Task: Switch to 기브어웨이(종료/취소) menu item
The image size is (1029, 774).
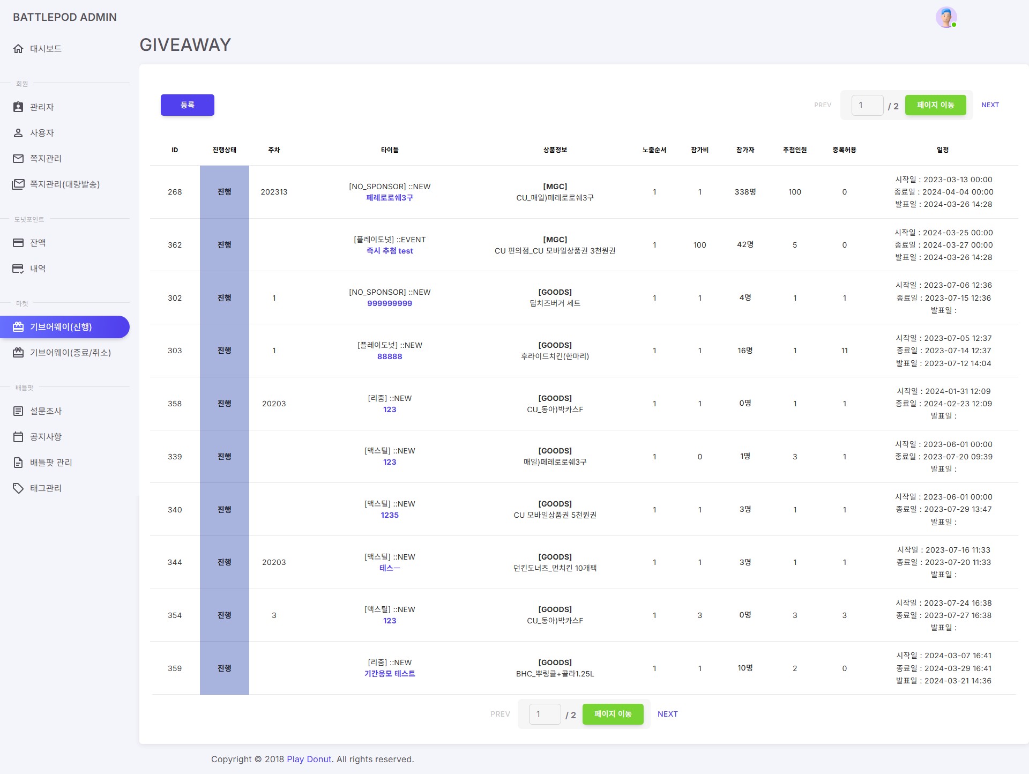Action: point(70,353)
